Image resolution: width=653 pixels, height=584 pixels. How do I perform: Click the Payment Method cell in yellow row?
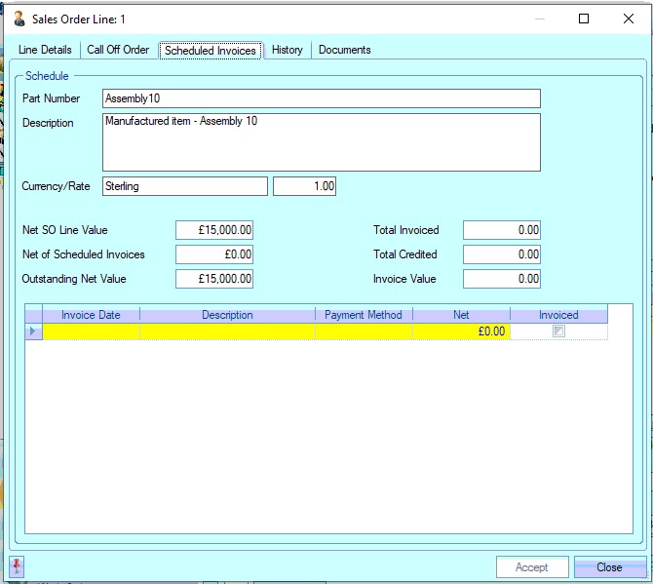click(x=364, y=331)
